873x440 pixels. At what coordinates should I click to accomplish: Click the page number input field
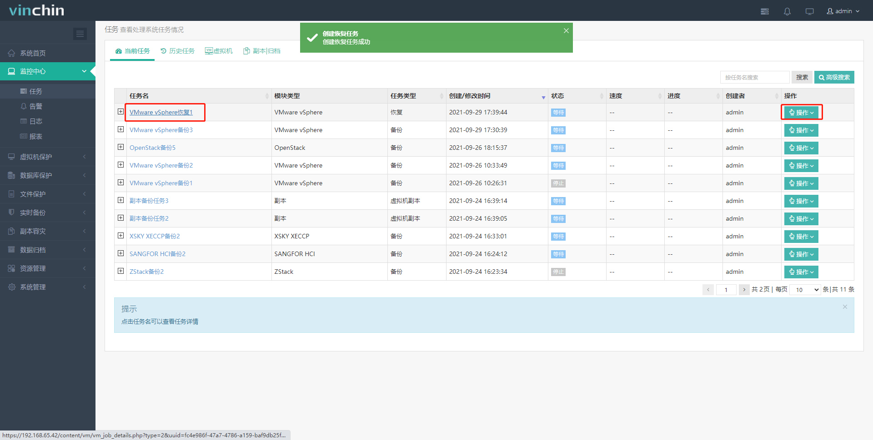tap(726, 289)
